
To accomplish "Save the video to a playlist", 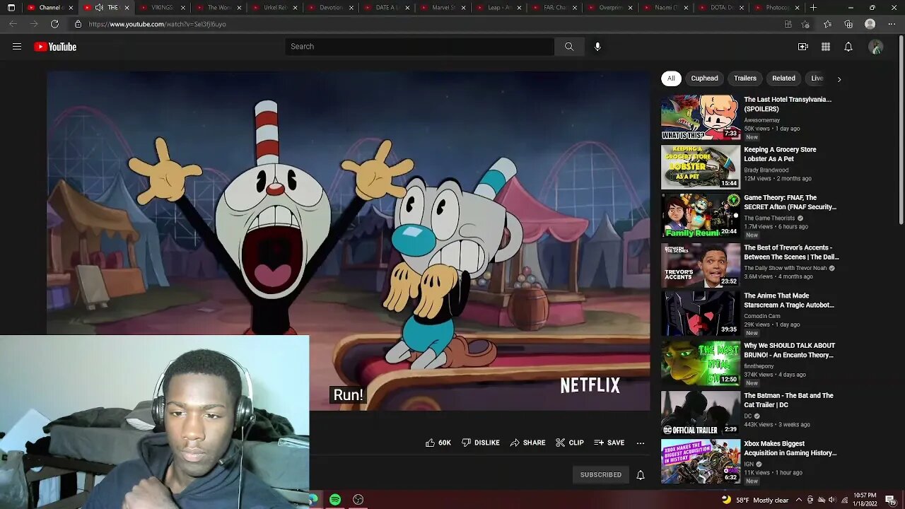I will pos(609,443).
